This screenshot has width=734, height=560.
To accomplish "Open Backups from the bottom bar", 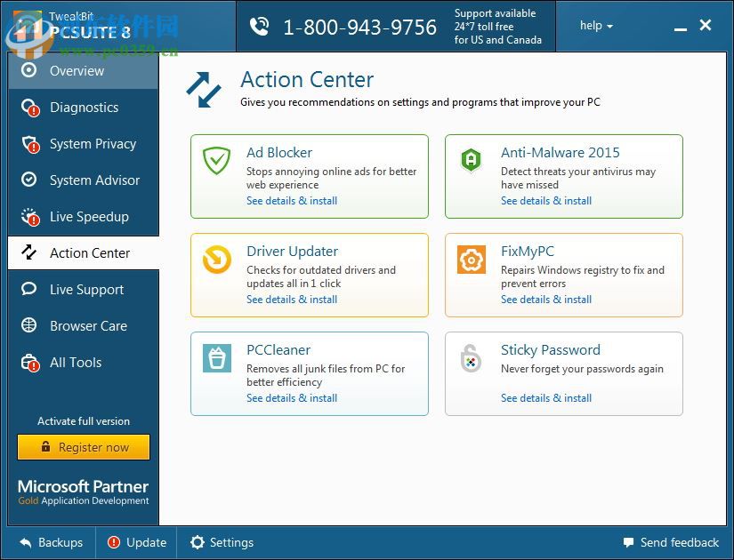I will 51,542.
